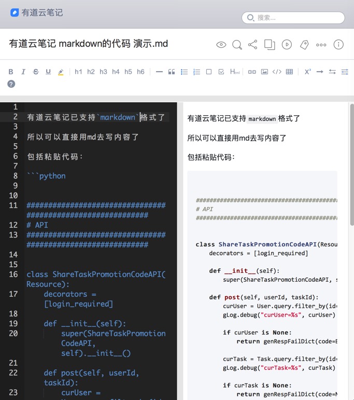Insert a table
Viewport: 354px width, 400px height.
289,72
